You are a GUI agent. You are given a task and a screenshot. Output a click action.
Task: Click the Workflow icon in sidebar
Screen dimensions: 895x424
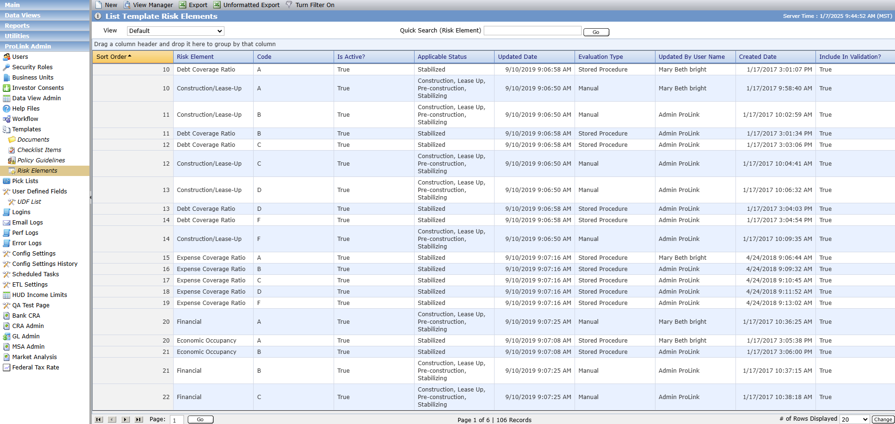tap(7, 119)
